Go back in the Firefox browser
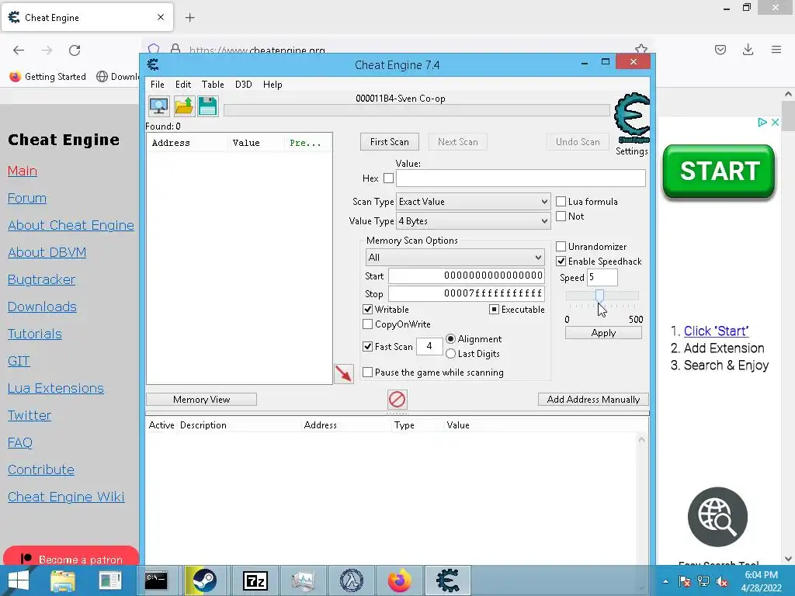The height and width of the screenshot is (596, 795). point(19,50)
